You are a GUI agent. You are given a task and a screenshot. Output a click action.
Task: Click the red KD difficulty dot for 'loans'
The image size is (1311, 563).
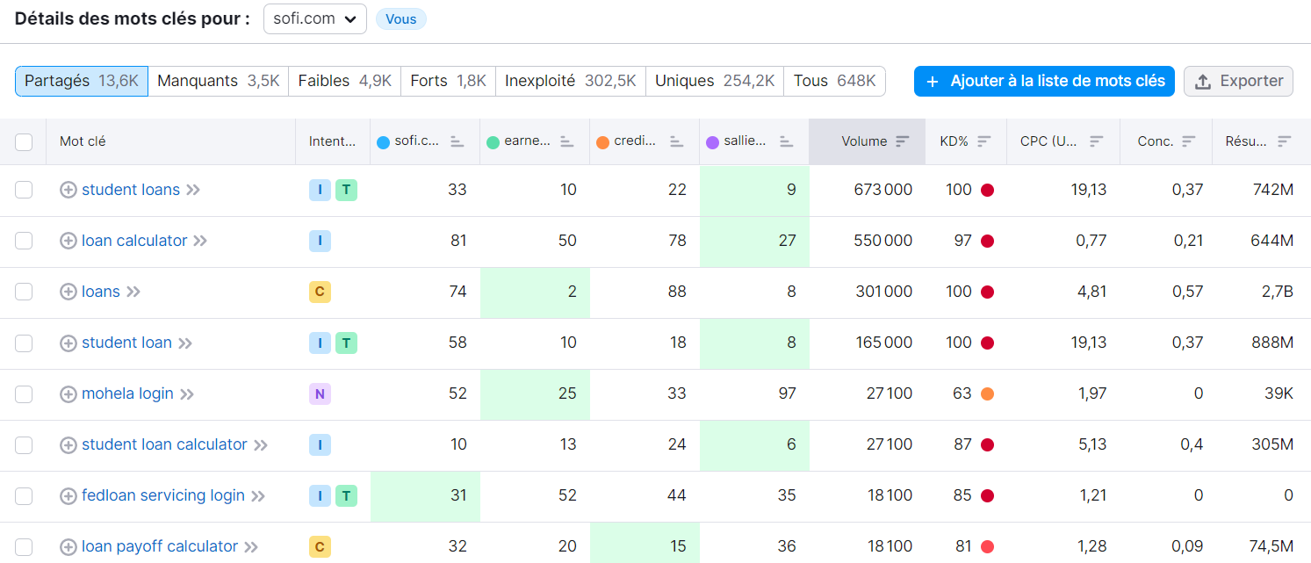[987, 292]
